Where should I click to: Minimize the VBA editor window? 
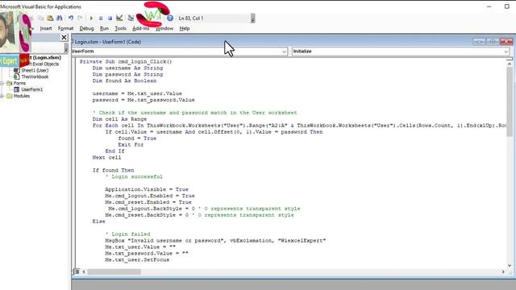pos(489,6)
